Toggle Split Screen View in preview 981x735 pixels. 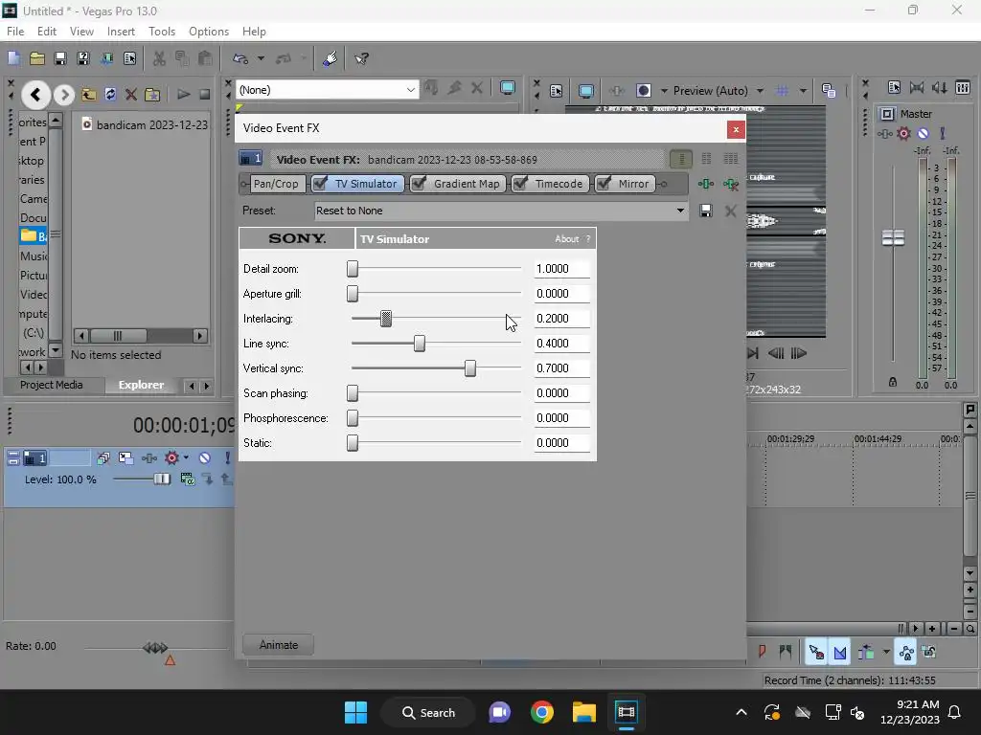tap(643, 91)
